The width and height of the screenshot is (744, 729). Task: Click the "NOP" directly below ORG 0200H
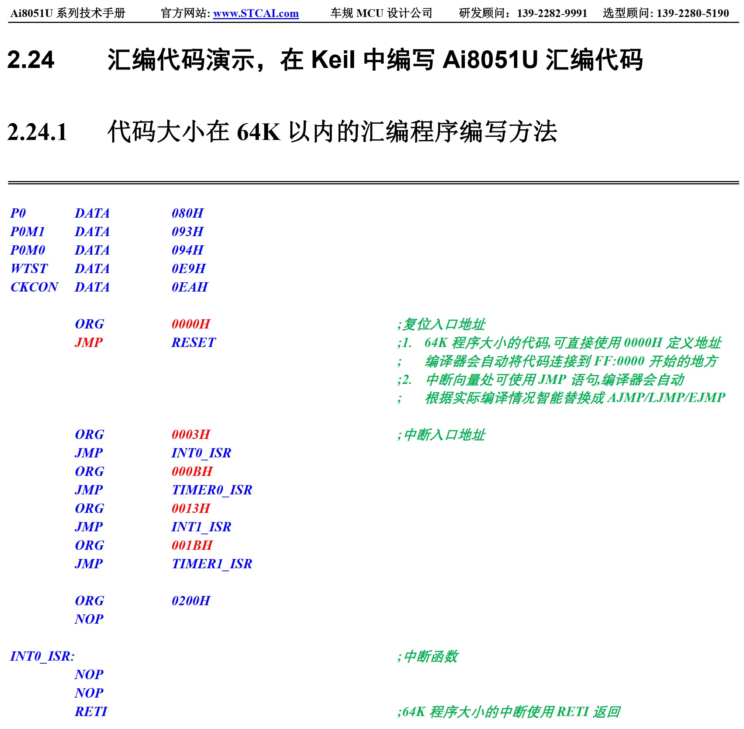(x=89, y=619)
